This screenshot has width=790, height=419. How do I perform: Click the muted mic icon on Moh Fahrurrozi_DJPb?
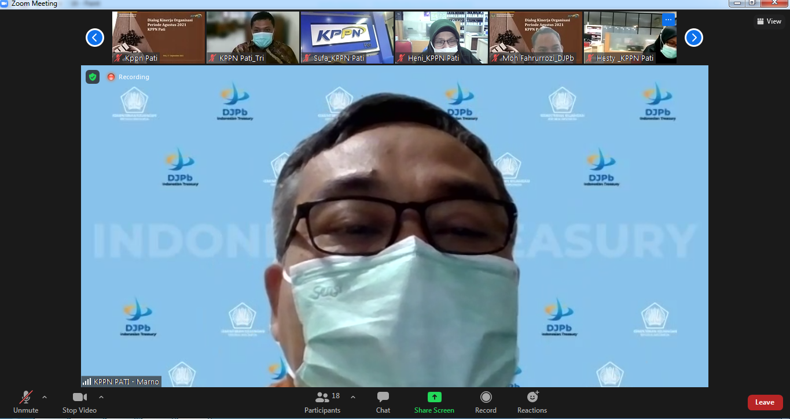[495, 58]
